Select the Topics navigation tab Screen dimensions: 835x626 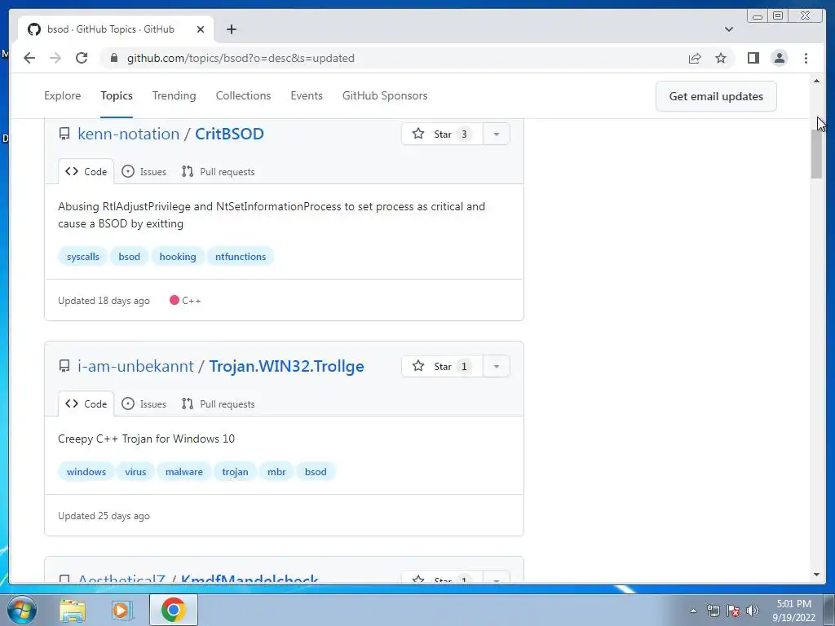coord(117,96)
